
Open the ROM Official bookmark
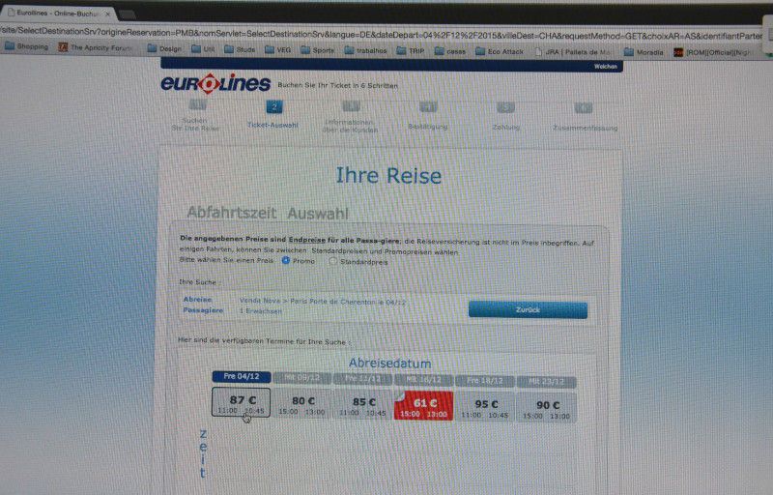(x=713, y=52)
